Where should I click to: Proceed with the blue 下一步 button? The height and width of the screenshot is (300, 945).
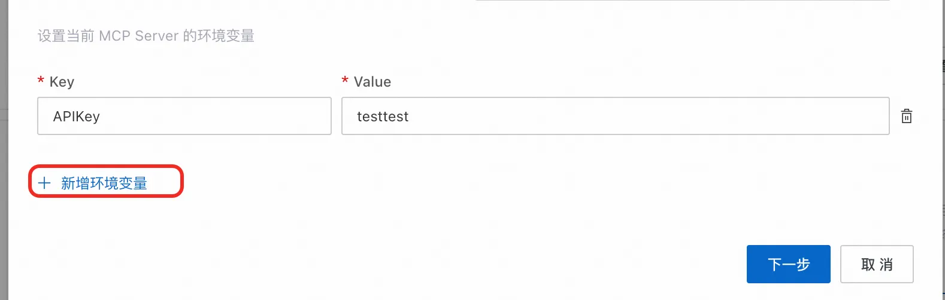(x=789, y=264)
